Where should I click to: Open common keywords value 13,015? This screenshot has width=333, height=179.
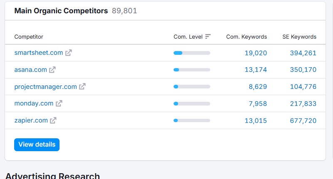click(x=256, y=120)
